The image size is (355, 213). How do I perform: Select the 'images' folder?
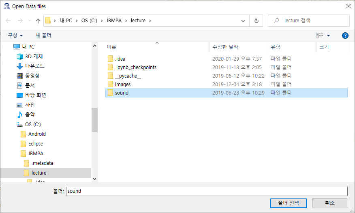pyautogui.click(x=123, y=84)
